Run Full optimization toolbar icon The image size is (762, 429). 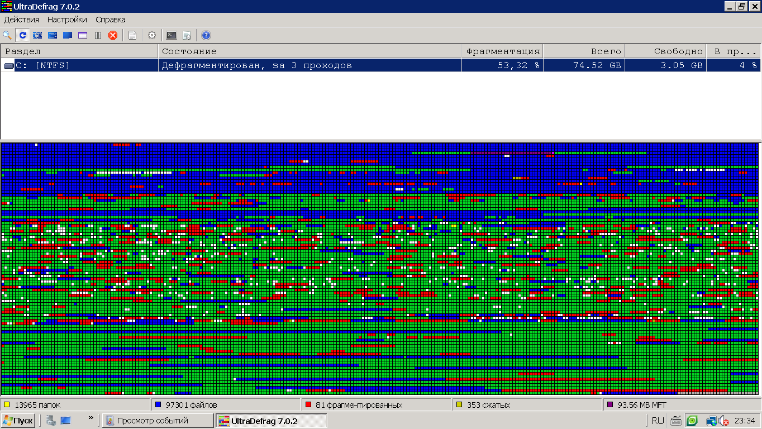68,35
